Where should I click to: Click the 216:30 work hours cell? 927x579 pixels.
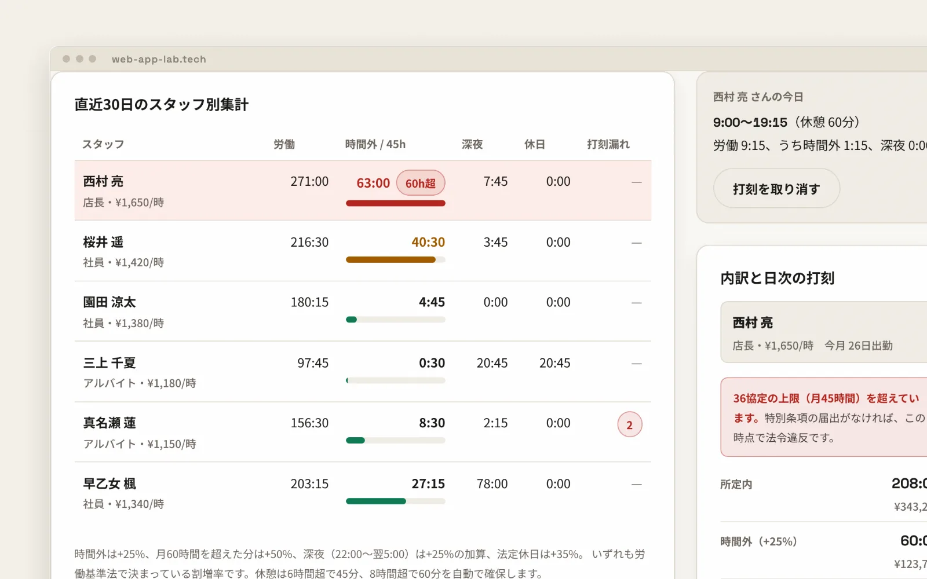tap(309, 242)
